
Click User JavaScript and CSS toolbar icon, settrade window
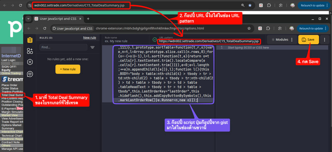(261, 5)
